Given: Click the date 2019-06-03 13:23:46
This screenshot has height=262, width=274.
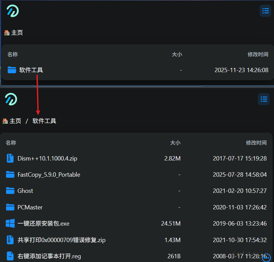Looking at the screenshot, I should [x=240, y=224].
